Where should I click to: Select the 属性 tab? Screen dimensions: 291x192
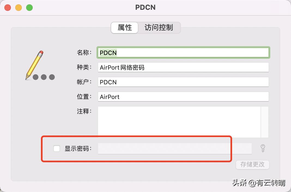tap(124, 28)
